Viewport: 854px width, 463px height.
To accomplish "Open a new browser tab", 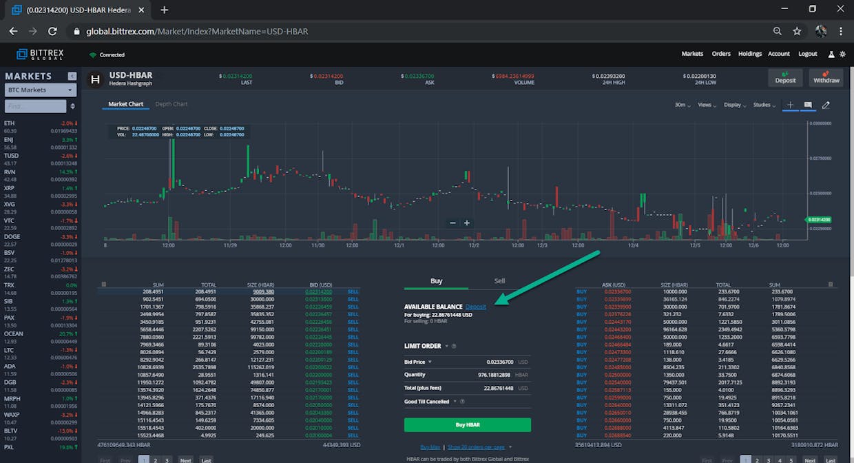I will point(164,10).
